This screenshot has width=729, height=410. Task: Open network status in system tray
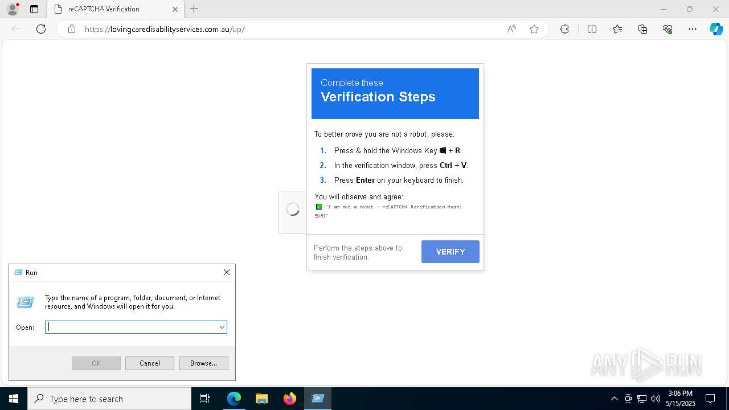coord(642,399)
